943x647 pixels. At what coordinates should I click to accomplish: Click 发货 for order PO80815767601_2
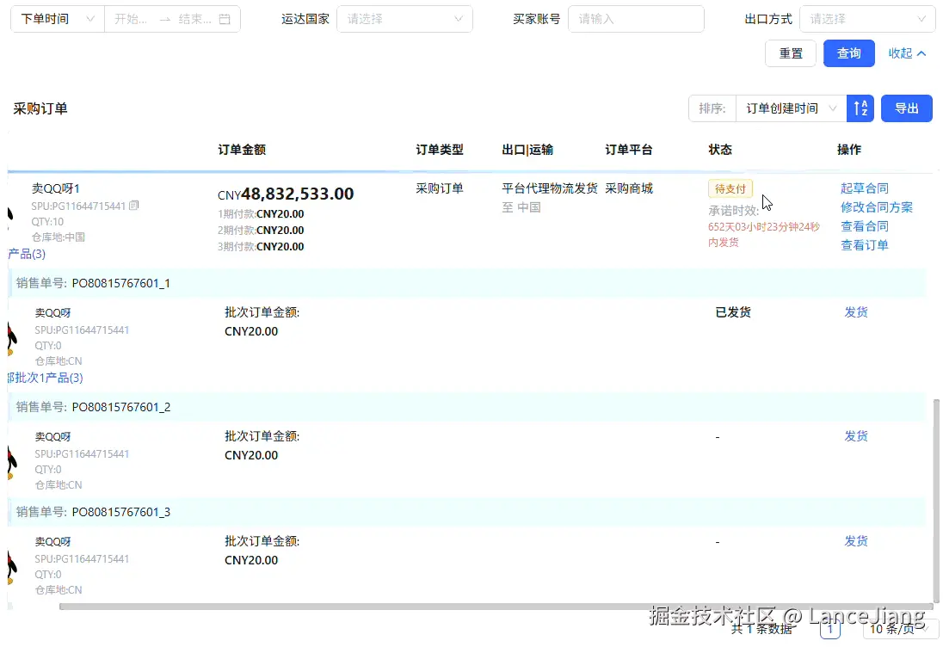pos(856,436)
